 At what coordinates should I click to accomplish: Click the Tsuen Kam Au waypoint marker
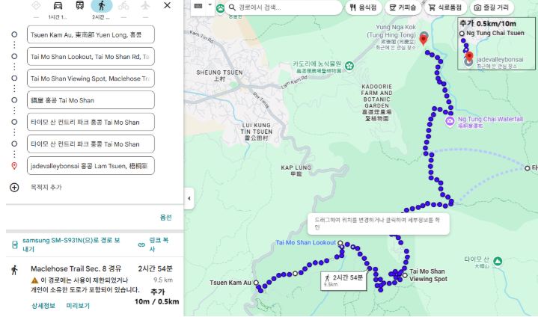click(256, 283)
